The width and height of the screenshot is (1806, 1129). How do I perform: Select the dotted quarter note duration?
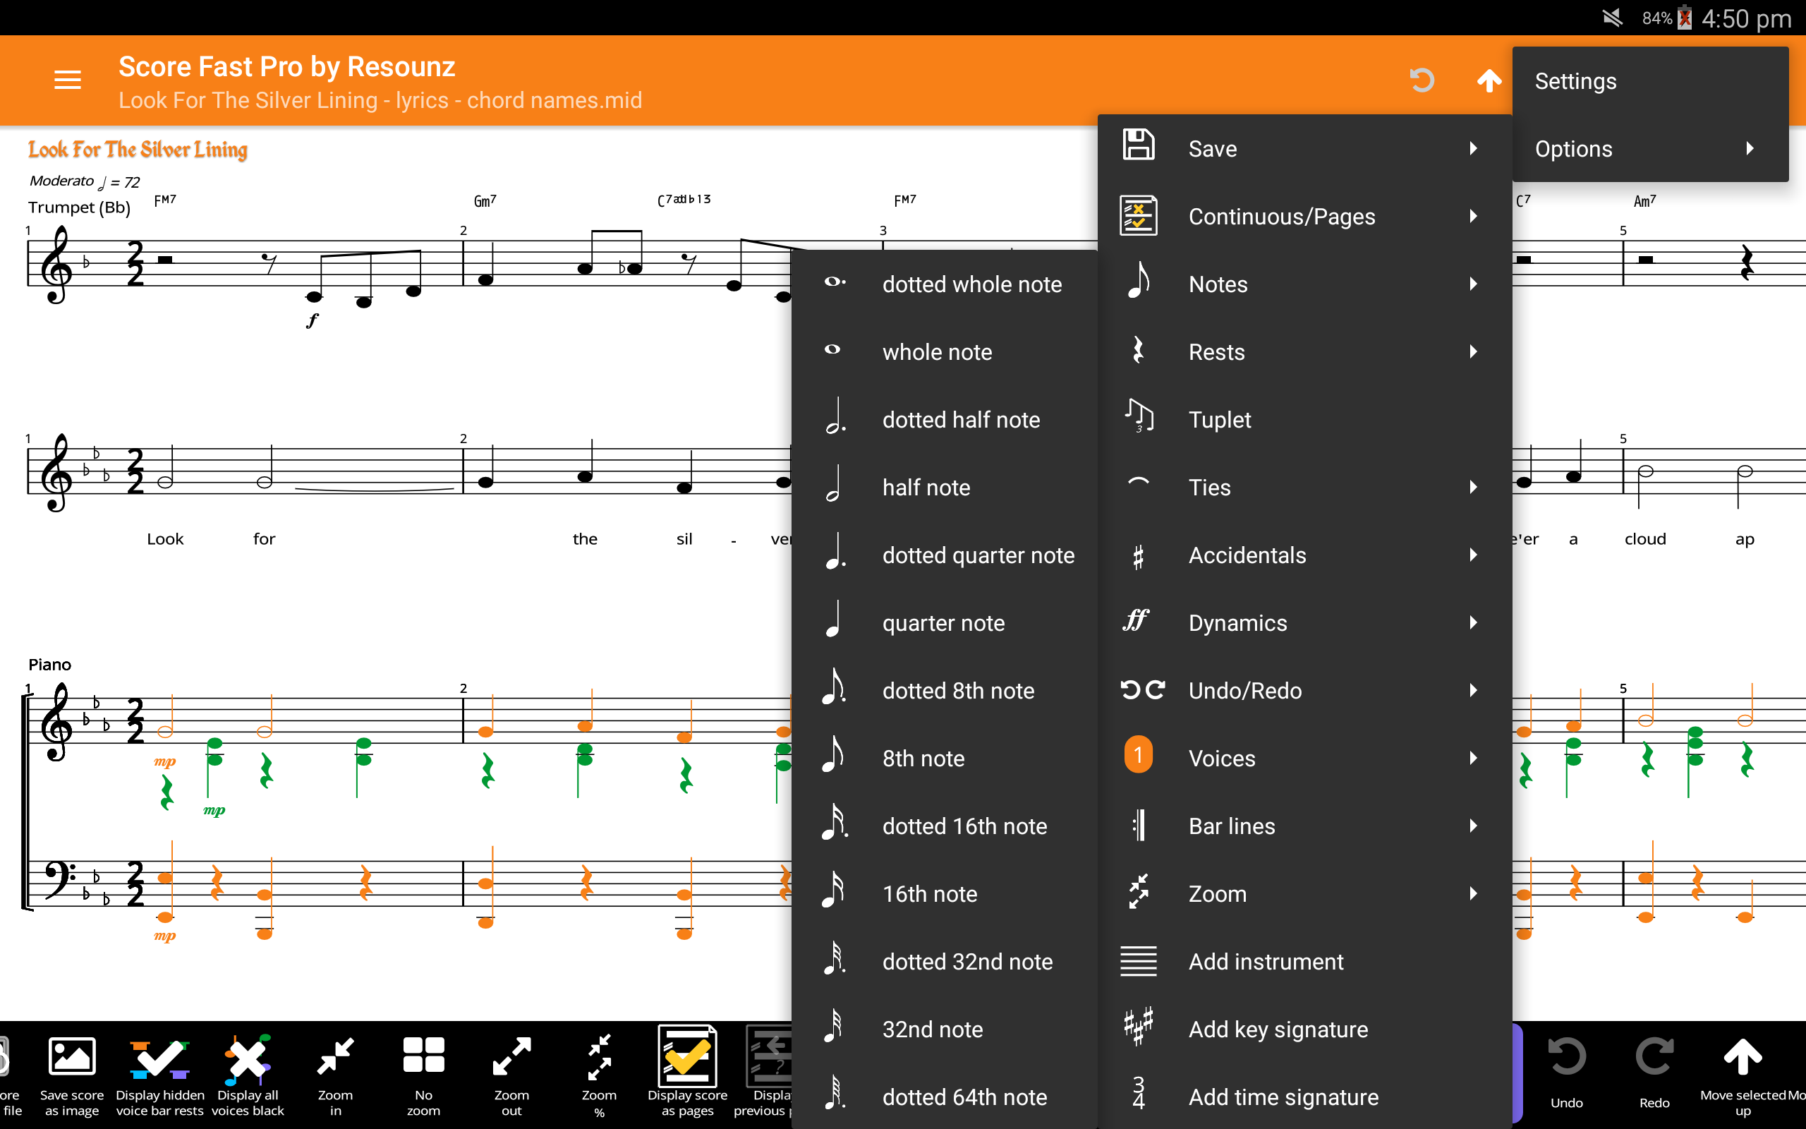pos(978,555)
